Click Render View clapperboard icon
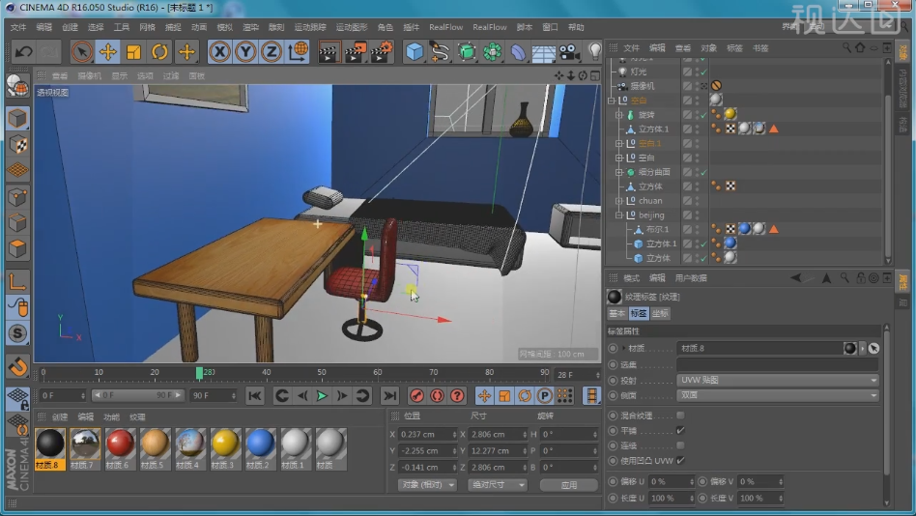This screenshot has width=916, height=516. point(329,52)
